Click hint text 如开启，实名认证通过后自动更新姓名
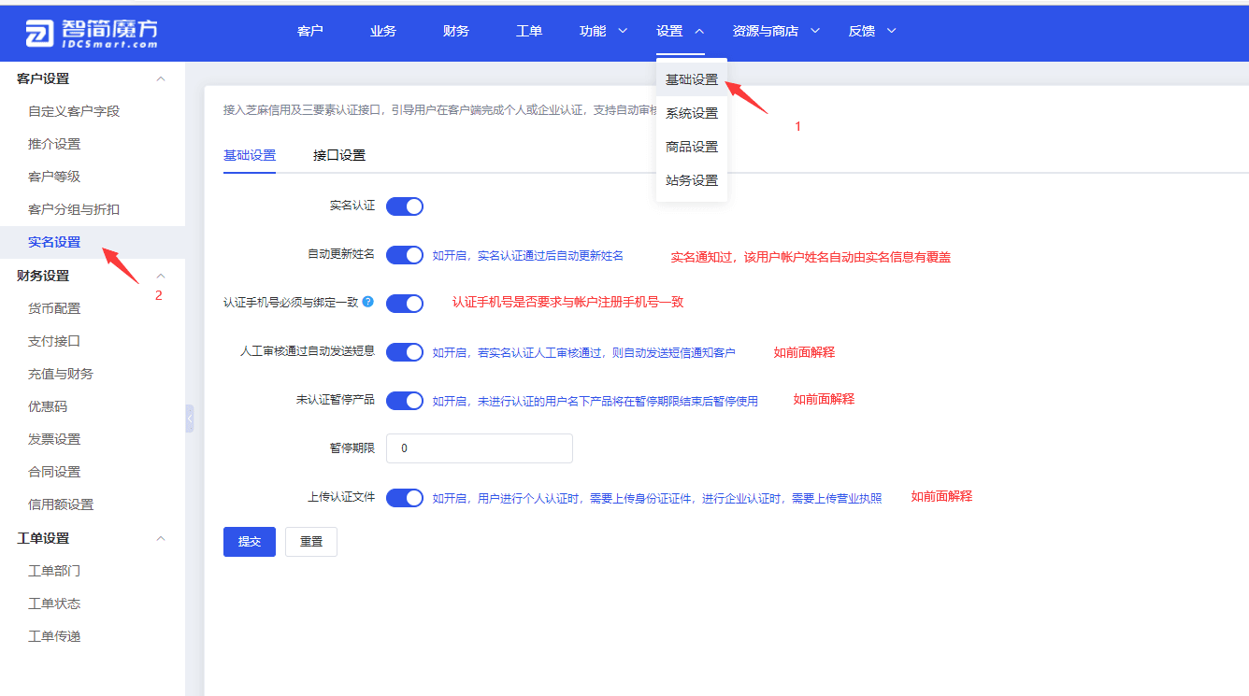Image resolution: width=1249 pixels, height=696 pixels. (x=527, y=255)
